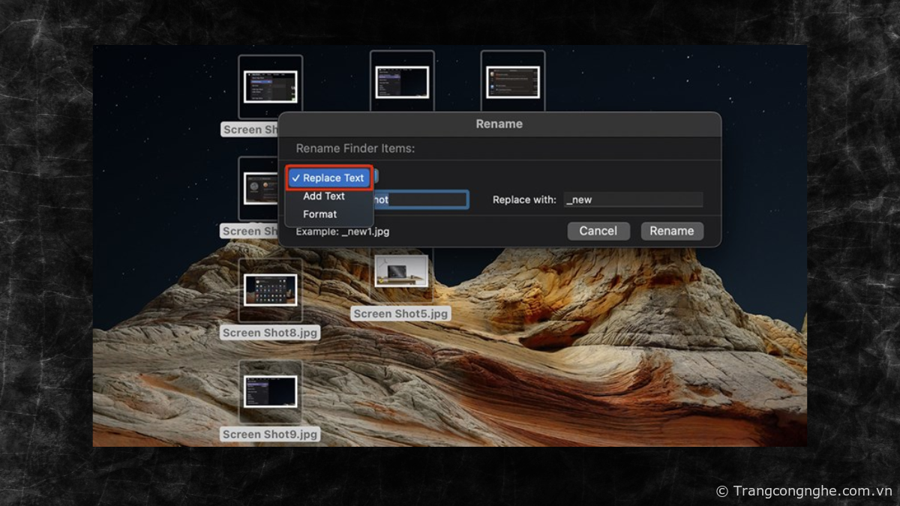
Task: Click the Screen Shot9.jpg filename label
Action: point(270,434)
